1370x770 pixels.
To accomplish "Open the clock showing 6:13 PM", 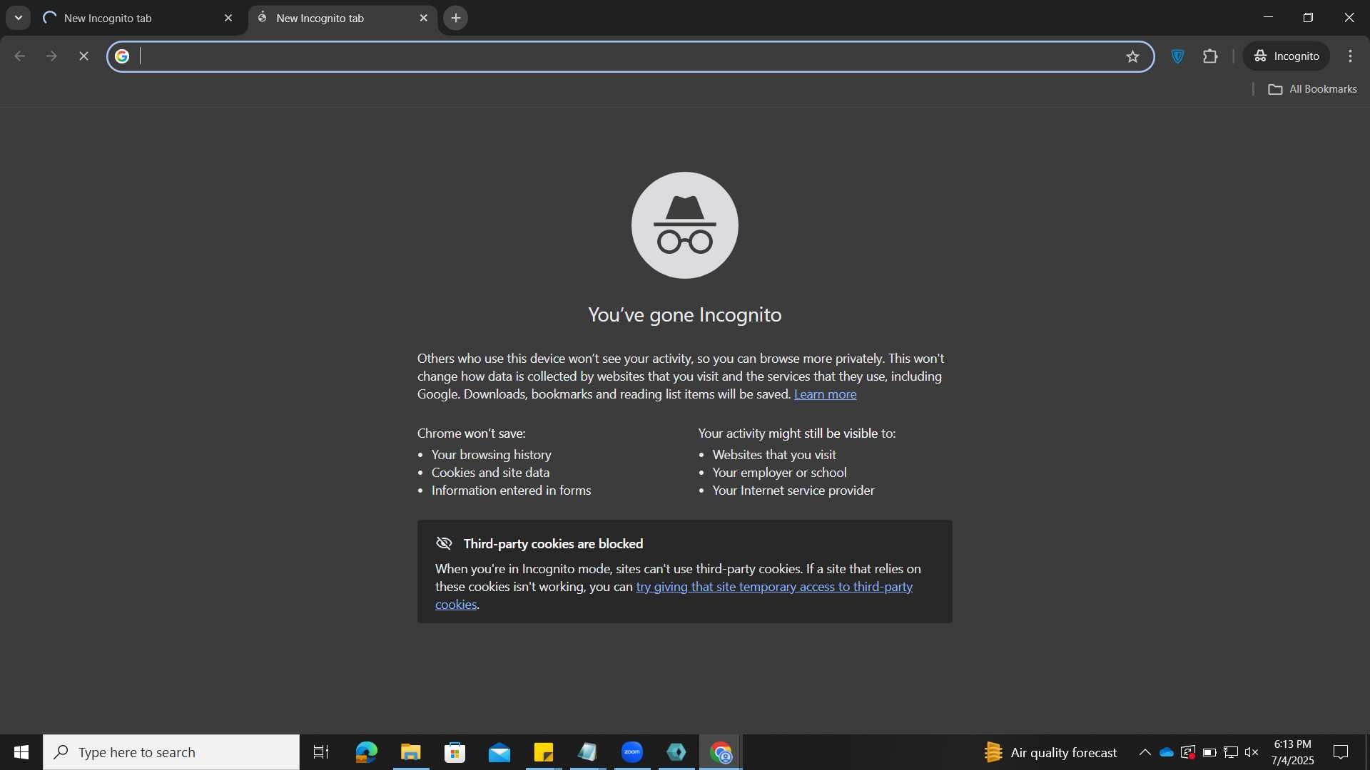I will [x=1292, y=752].
